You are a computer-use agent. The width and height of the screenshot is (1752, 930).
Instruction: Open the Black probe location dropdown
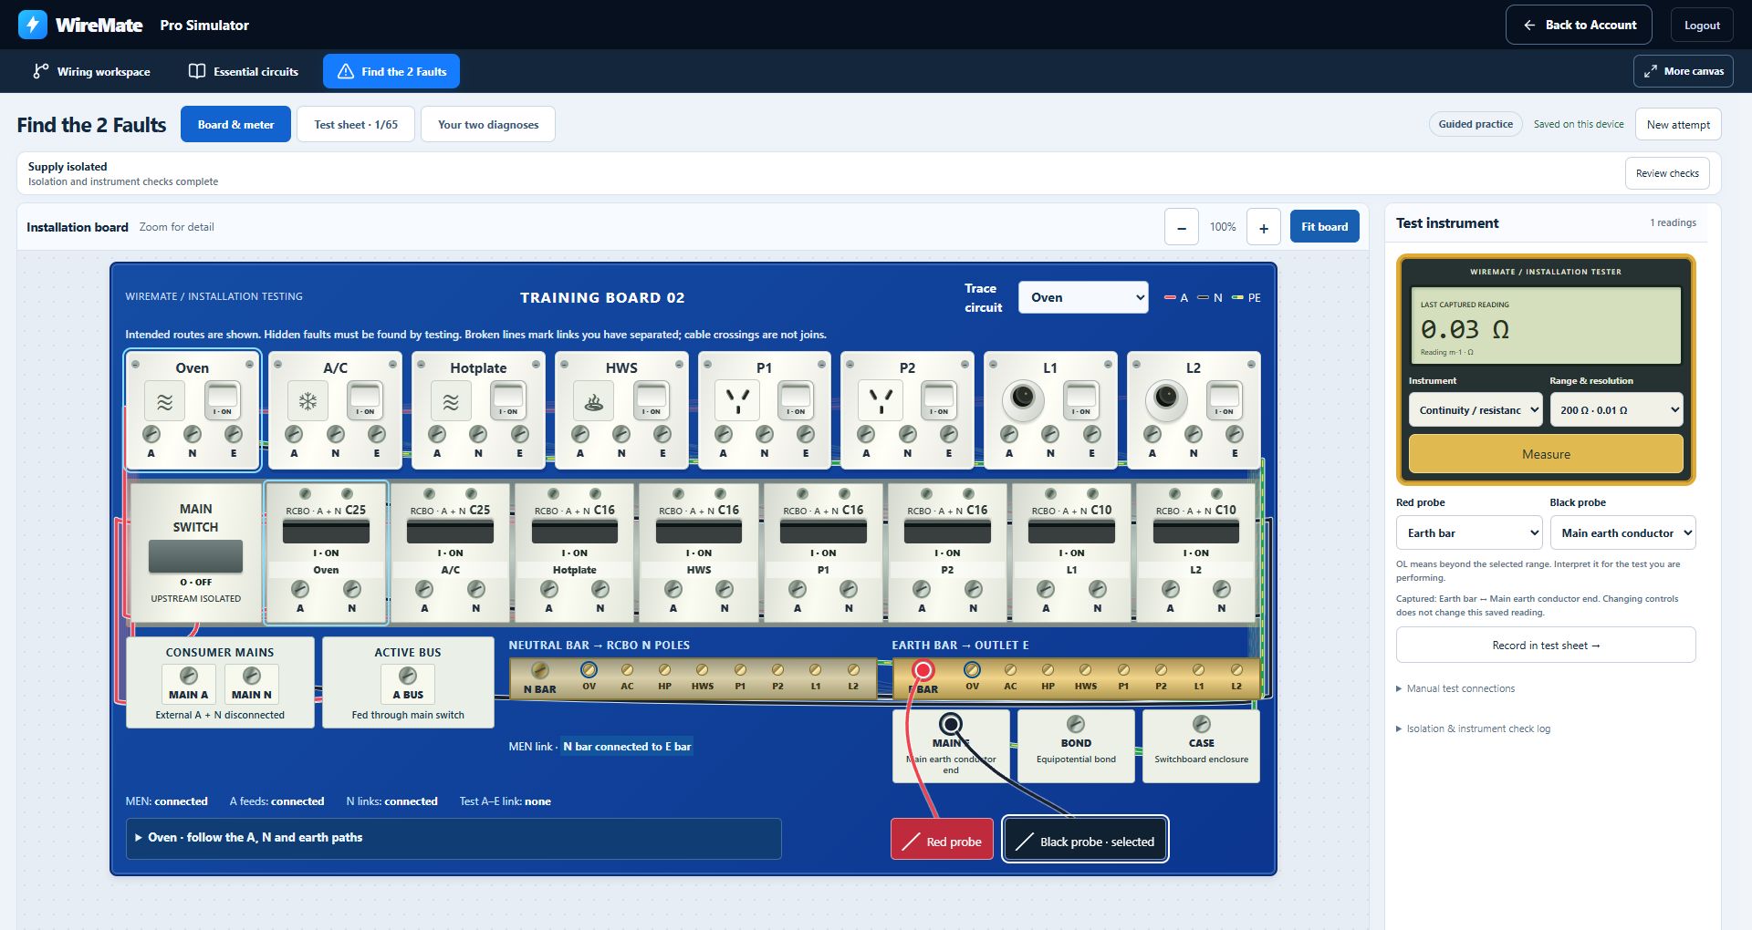tap(1622, 533)
